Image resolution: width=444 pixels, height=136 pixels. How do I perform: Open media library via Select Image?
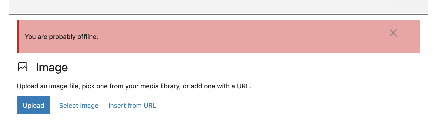pyautogui.click(x=79, y=106)
